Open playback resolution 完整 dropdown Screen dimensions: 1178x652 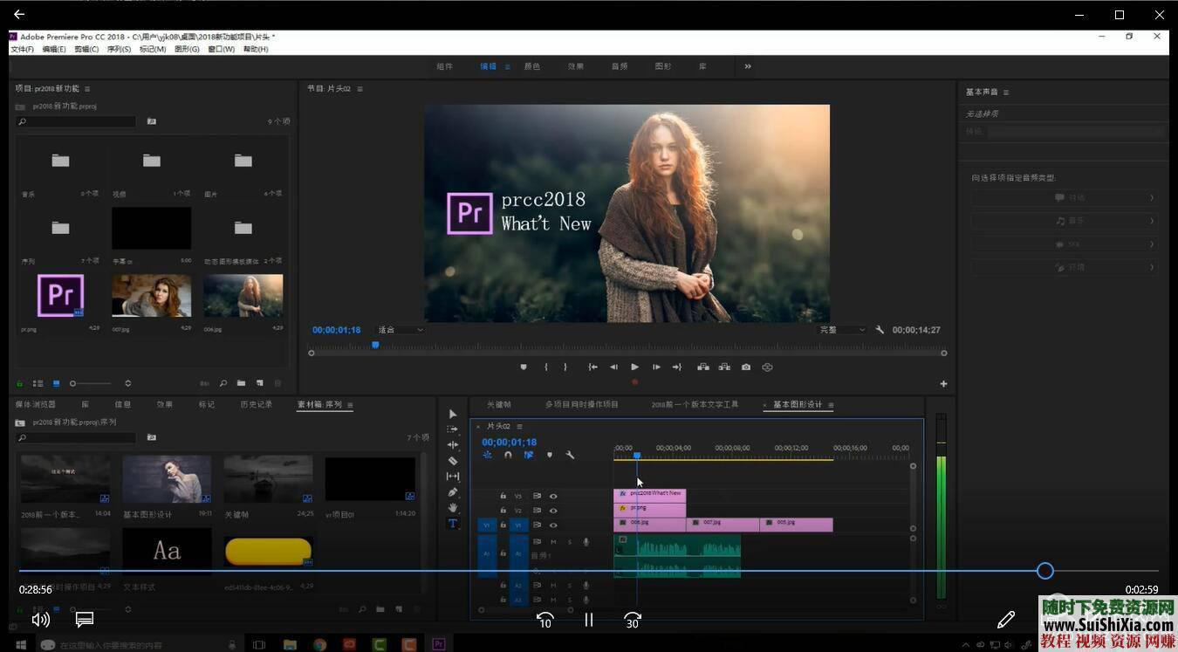tap(842, 330)
